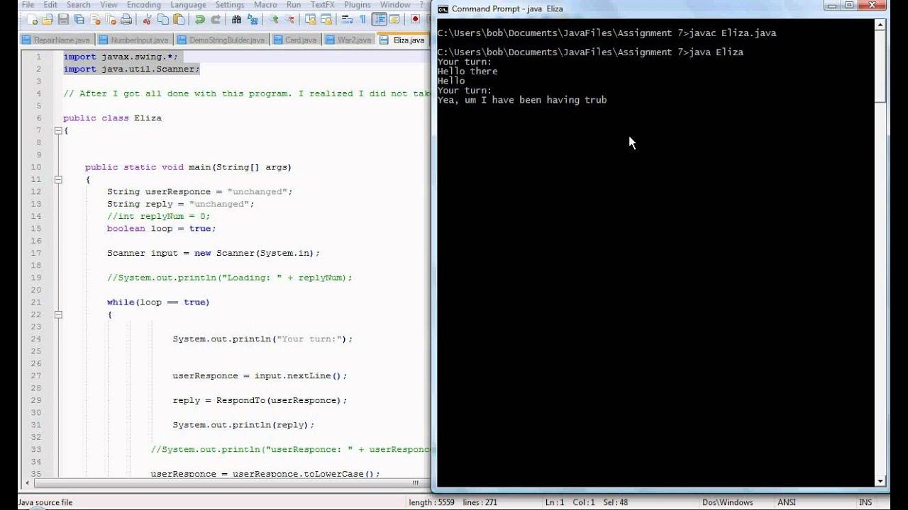Screen dimensions: 908x510
Task: Switch to the NumberInput.java tab
Action: [x=133, y=40]
